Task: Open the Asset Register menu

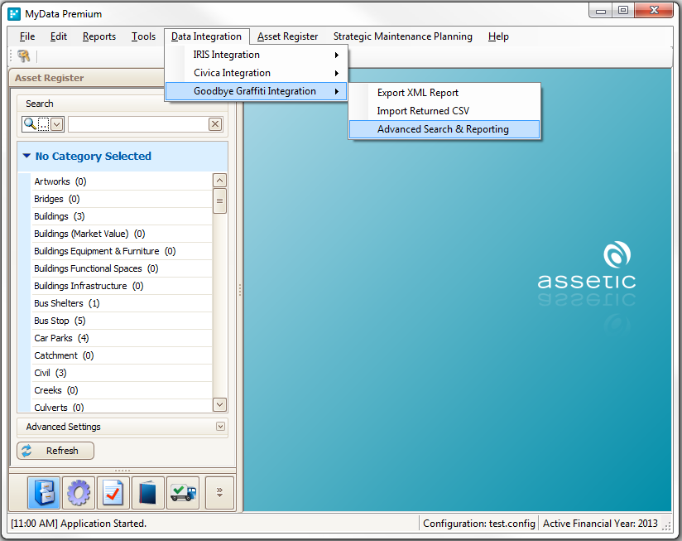Action: pos(287,36)
